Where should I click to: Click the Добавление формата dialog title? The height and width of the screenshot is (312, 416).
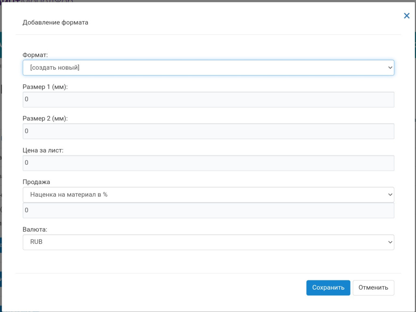tap(55, 22)
